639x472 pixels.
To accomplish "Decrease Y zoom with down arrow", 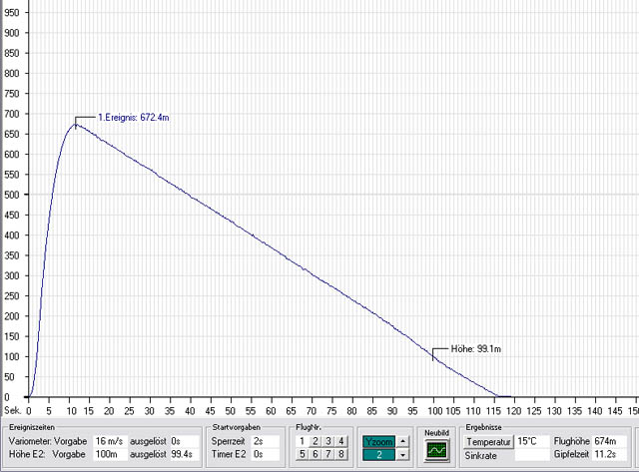I will click(402, 455).
